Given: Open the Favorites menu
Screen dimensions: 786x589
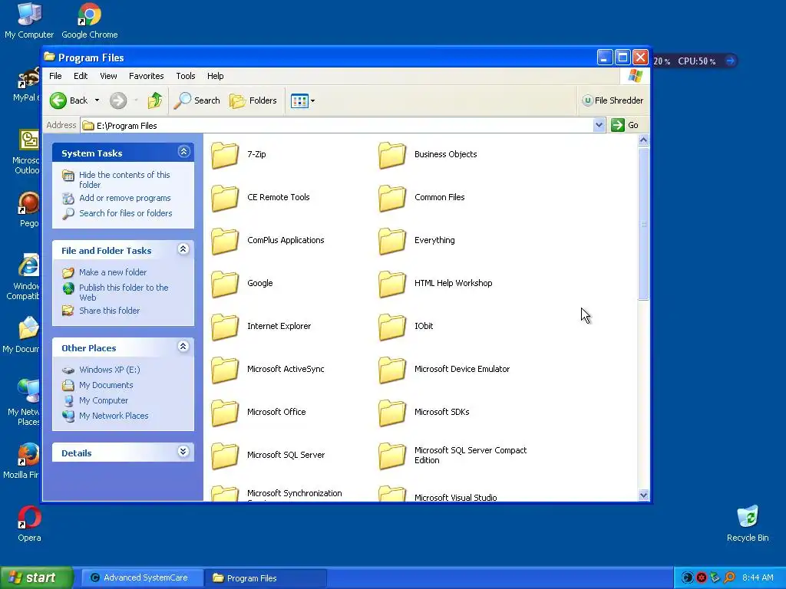Looking at the screenshot, I should point(147,76).
